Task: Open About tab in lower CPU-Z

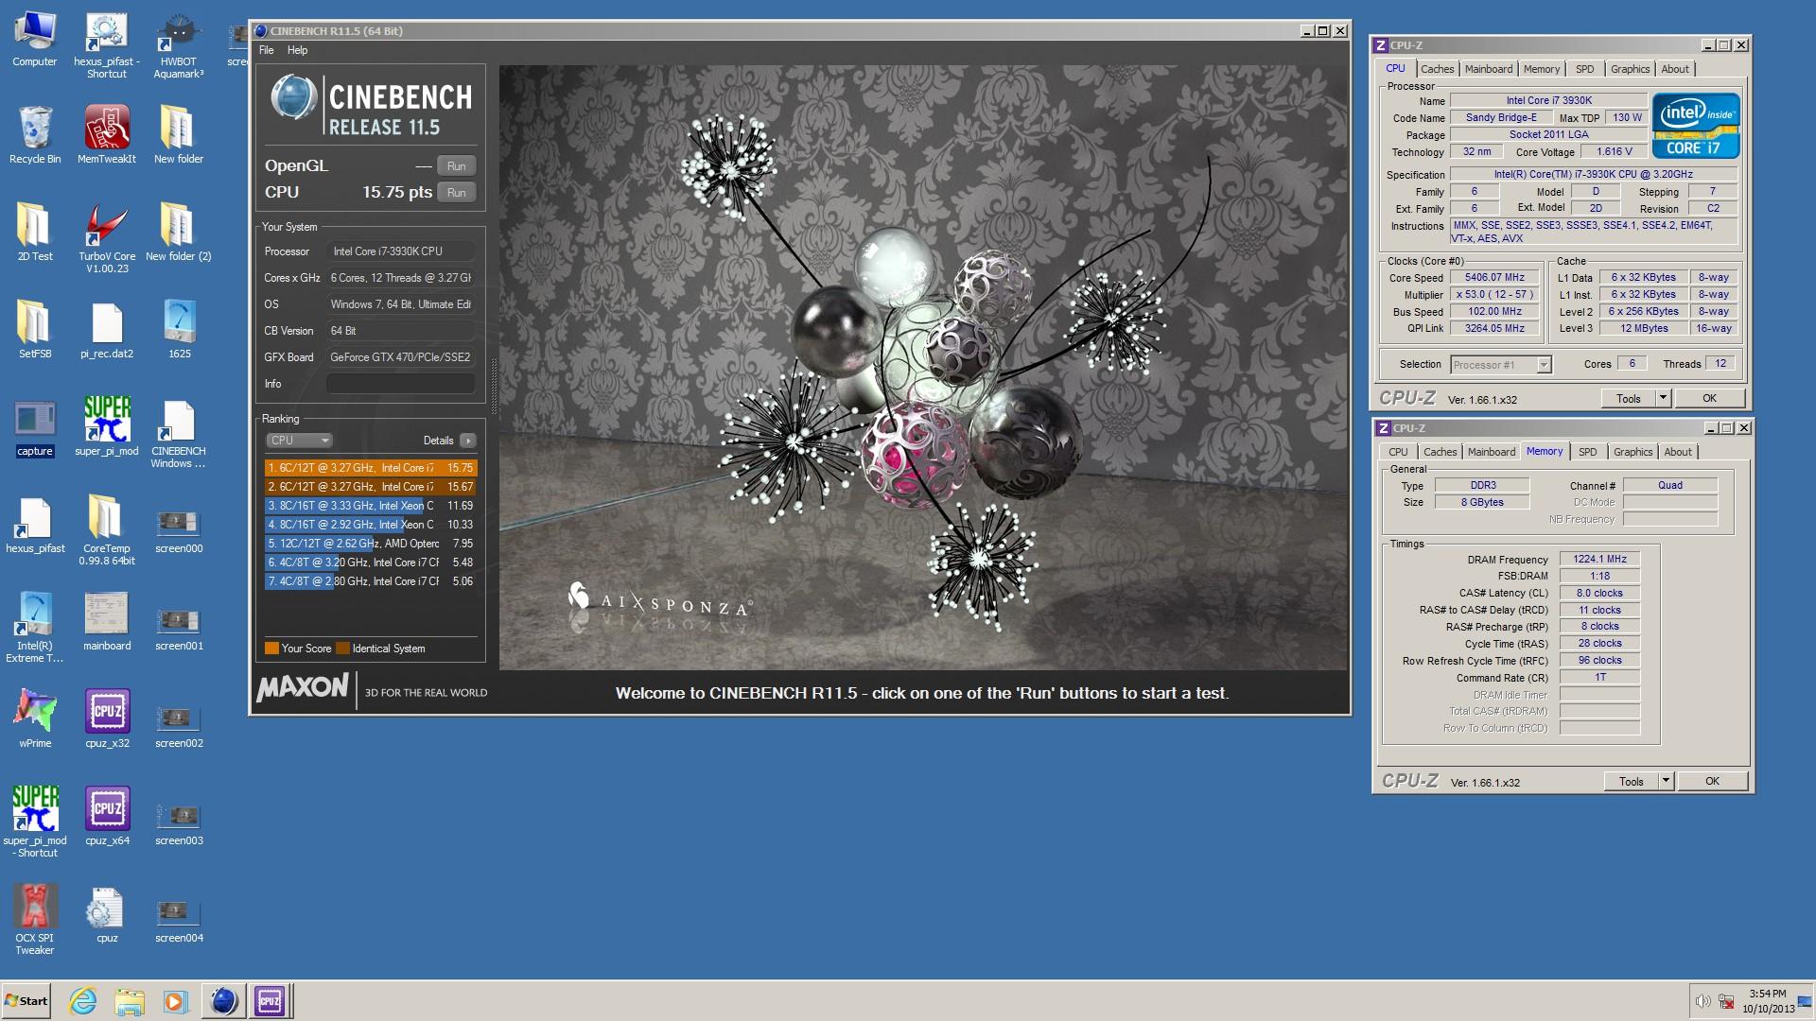Action: [x=1677, y=452]
